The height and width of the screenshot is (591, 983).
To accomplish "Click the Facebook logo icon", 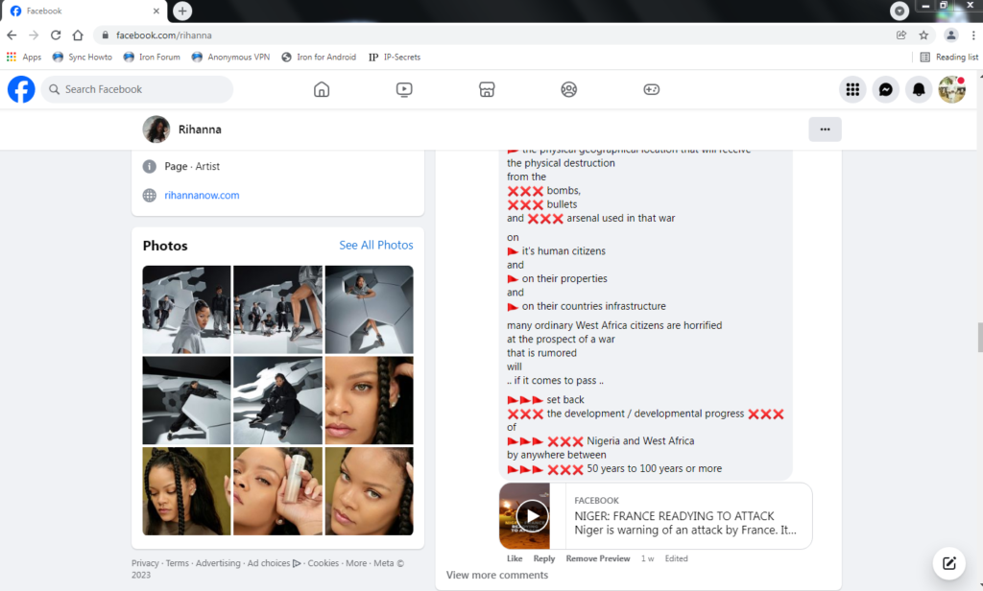I will (21, 89).
